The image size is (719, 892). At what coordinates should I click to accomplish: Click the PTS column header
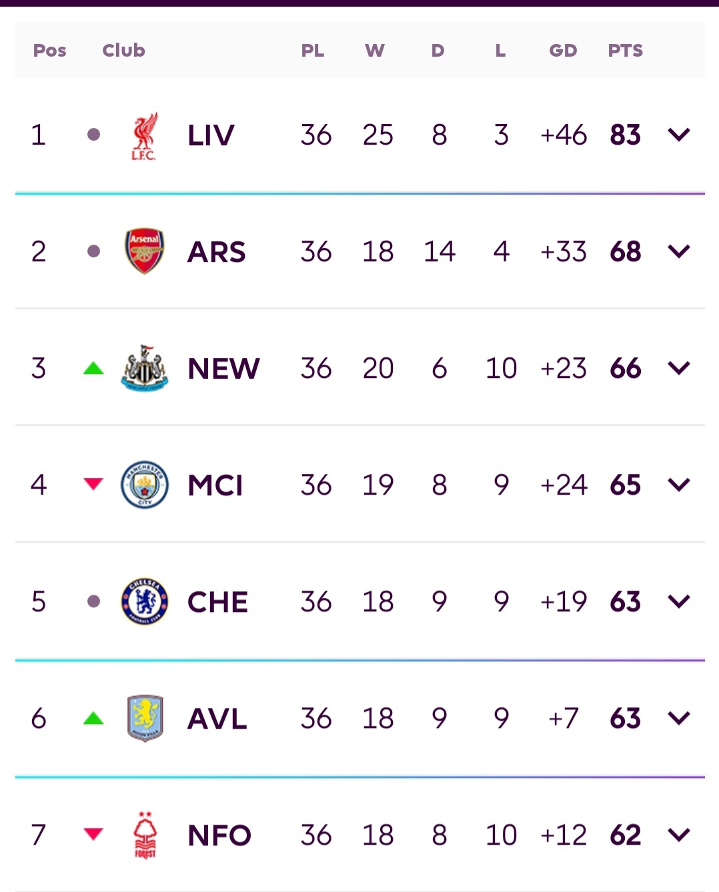click(625, 50)
